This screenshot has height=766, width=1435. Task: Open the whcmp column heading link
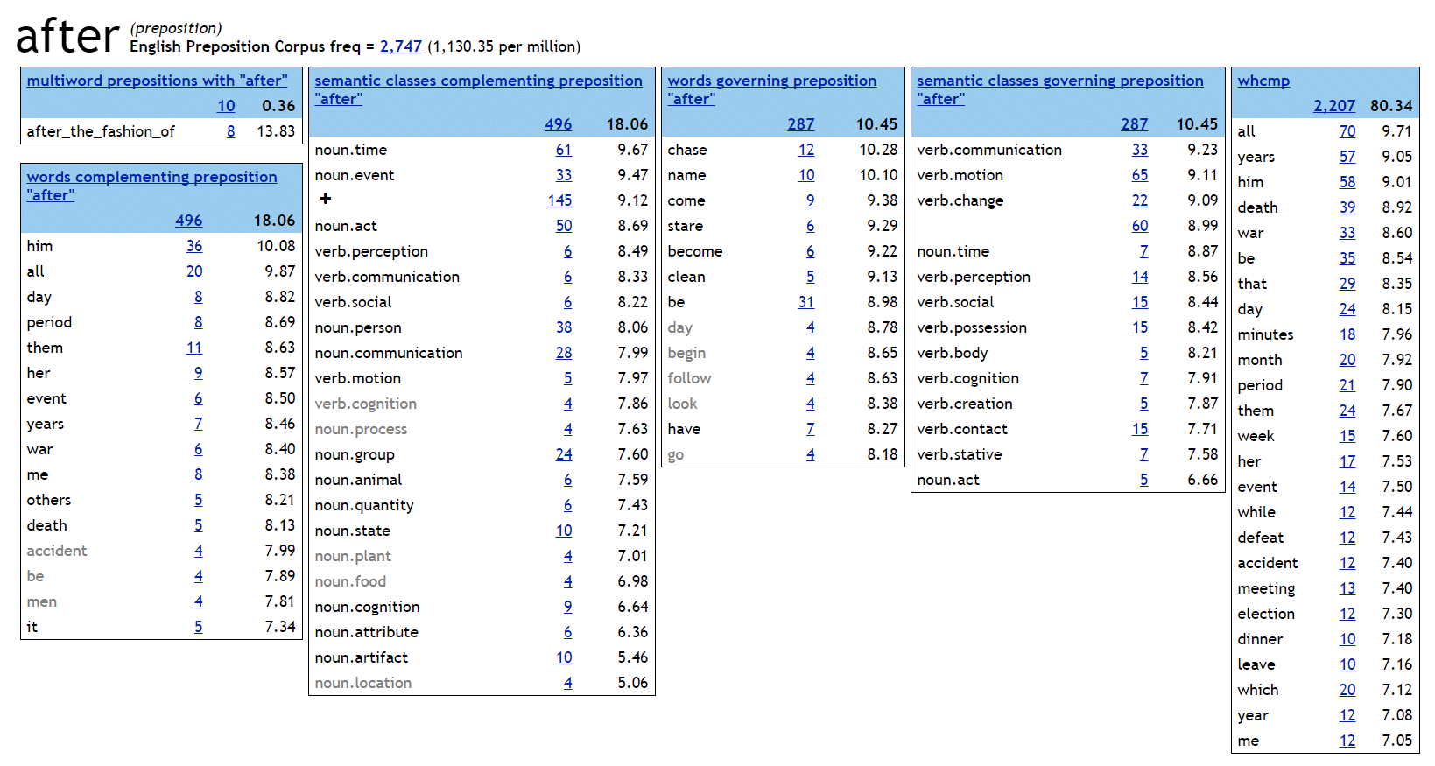pyautogui.click(x=1263, y=81)
